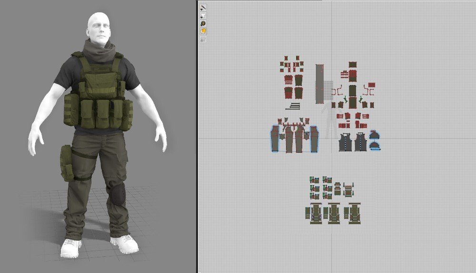Select the bottom-left green pouch pattern group

point(314,213)
